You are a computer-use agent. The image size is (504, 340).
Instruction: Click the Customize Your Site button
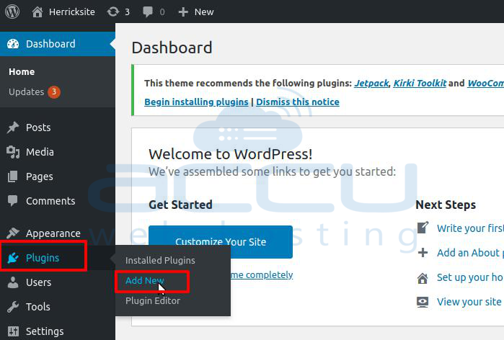[221, 242]
